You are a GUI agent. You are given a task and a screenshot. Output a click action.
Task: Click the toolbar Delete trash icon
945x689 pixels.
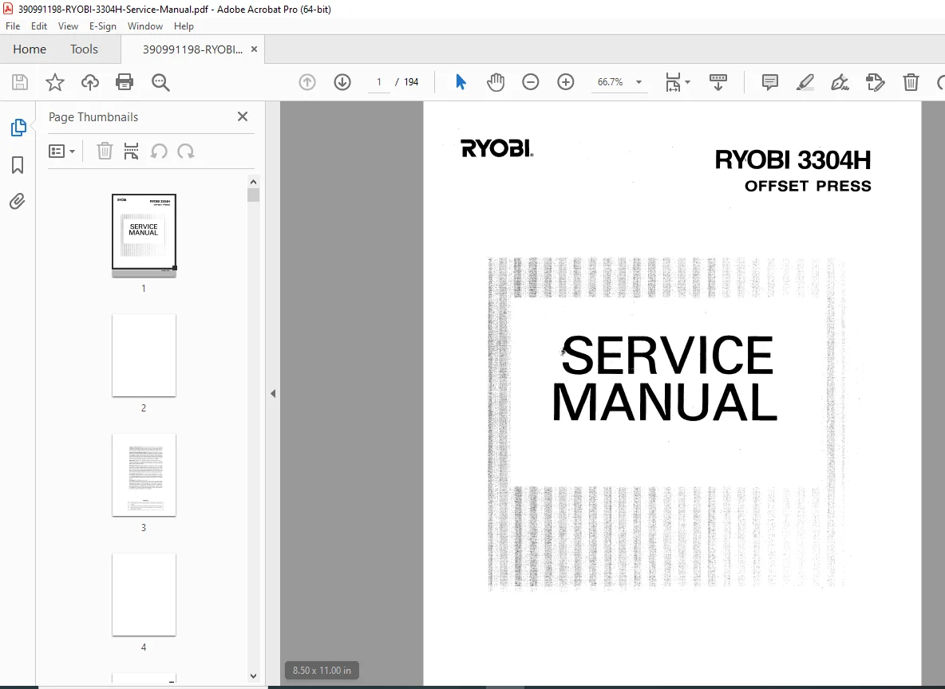pos(911,82)
